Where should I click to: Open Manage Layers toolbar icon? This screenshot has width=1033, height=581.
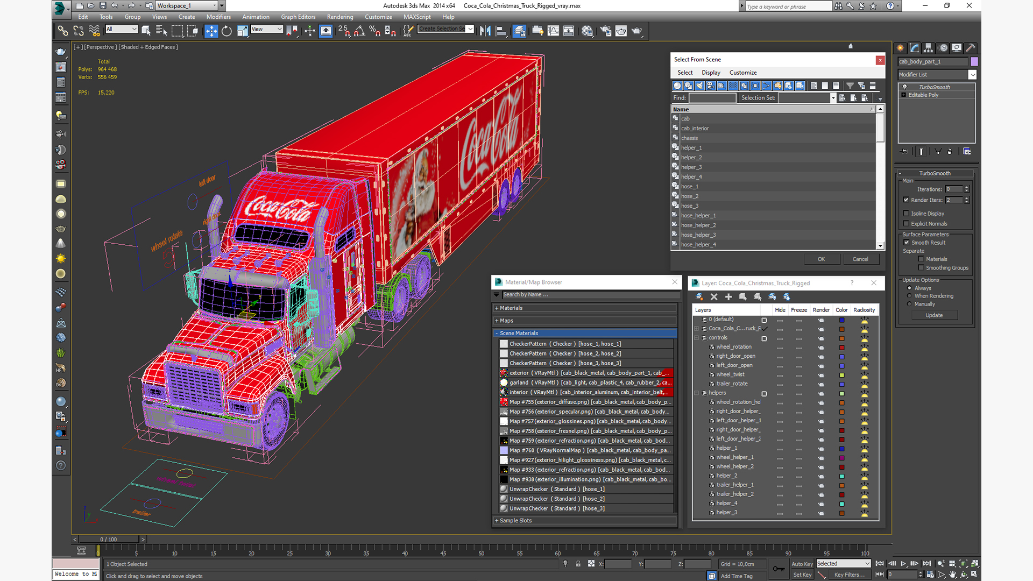[519, 31]
